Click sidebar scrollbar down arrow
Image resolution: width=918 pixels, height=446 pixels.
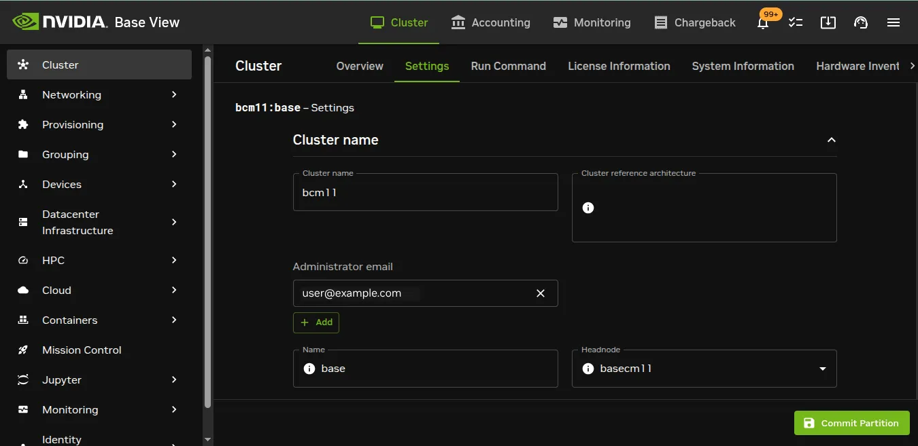coord(207,440)
